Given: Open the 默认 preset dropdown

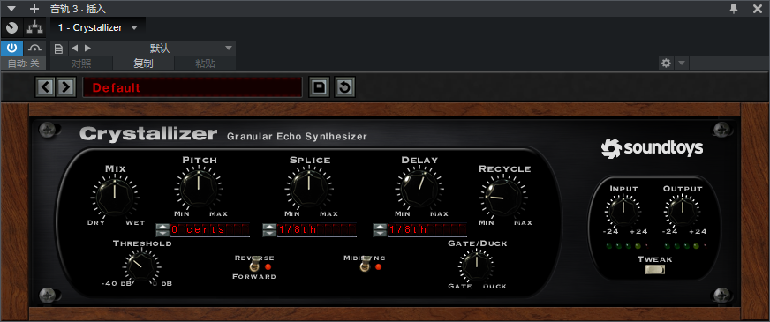Looking at the screenshot, I should [x=165, y=49].
